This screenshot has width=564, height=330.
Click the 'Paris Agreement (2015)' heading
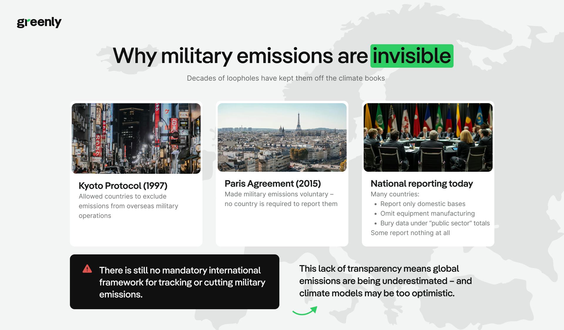pos(273,183)
